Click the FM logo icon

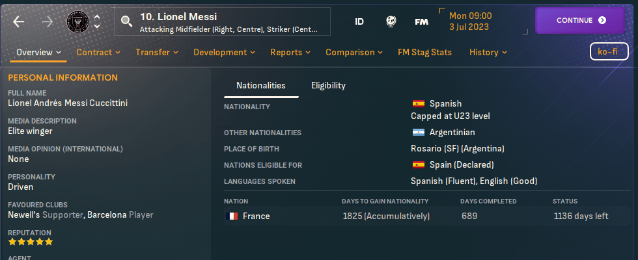421,21
